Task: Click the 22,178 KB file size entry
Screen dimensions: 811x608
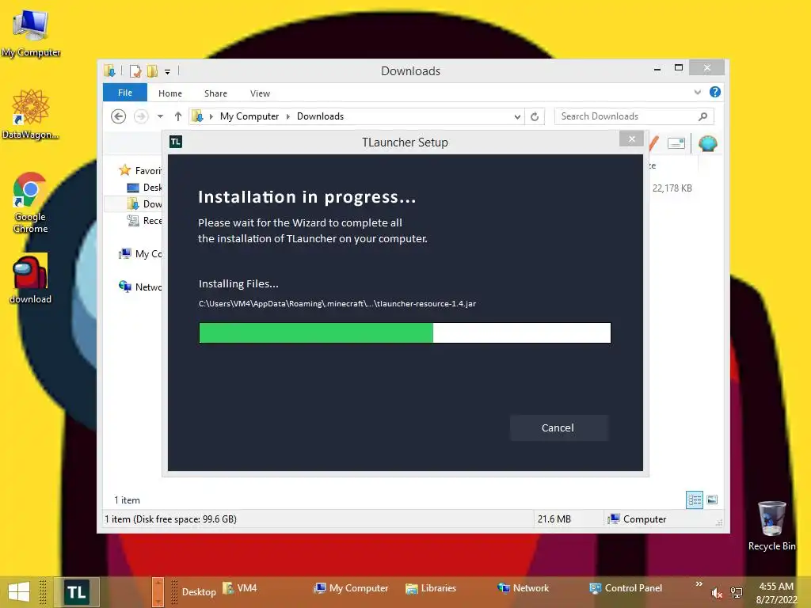Action: click(x=672, y=188)
